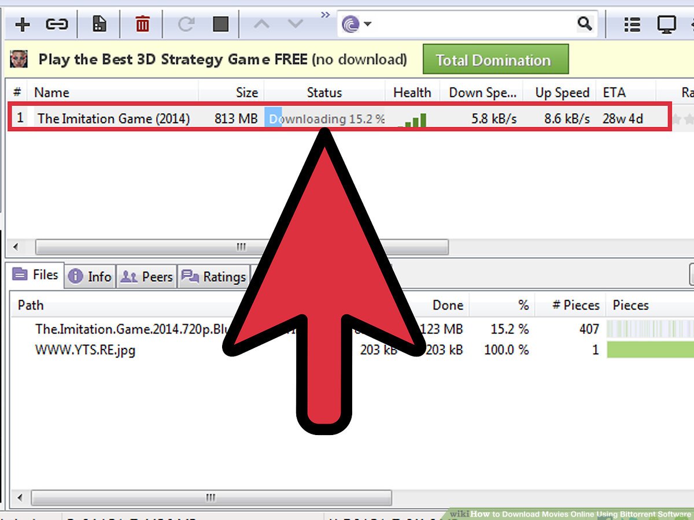Screen dimensions: 694x520
Task: Switch to the Files tab
Action: tap(36, 275)
